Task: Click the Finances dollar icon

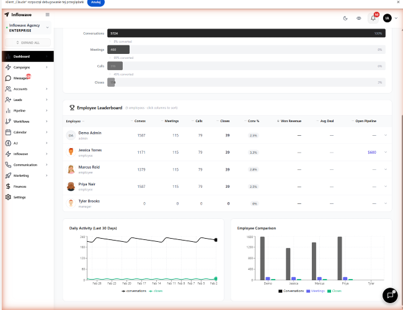Action: (7, 186)
